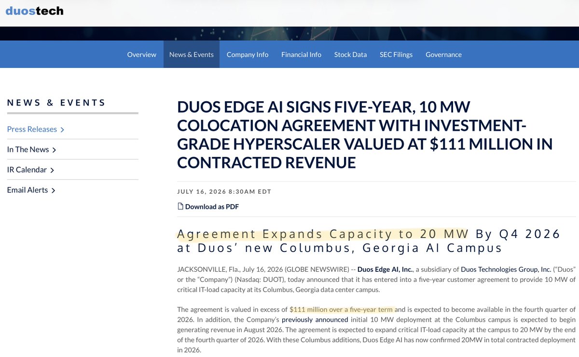
Task: Click the highlighted "$111 million over a five-year term" text
Action: (x=342, y=309)
